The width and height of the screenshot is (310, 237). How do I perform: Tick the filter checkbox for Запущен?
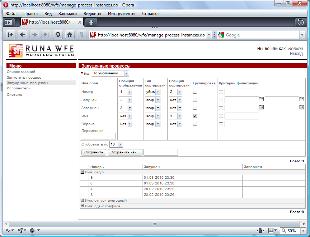[221, 100]
